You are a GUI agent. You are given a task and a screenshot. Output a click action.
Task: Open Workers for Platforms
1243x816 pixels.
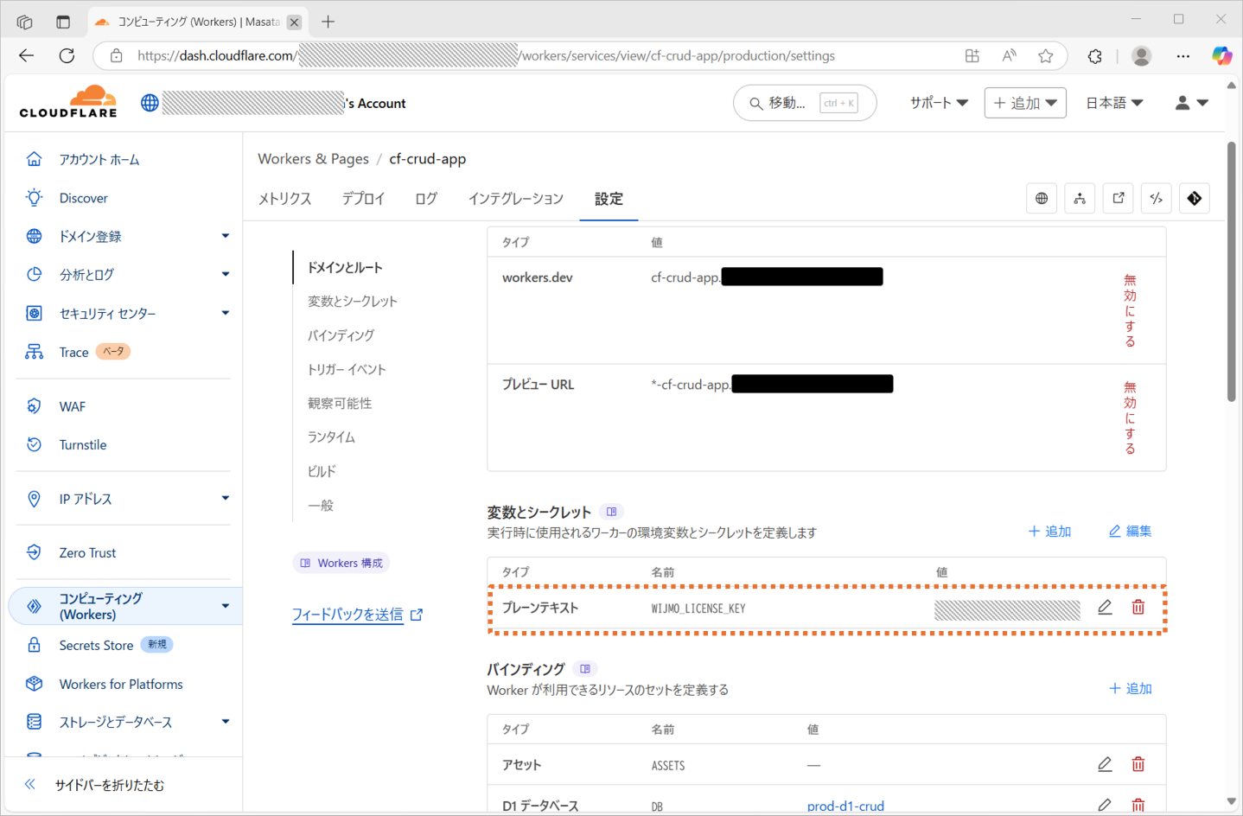click(121, 684)
